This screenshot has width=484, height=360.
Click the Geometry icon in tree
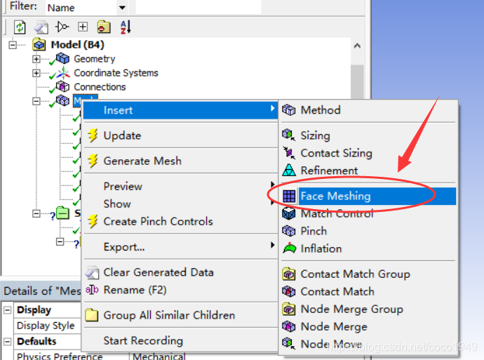(x=62, y=58)
